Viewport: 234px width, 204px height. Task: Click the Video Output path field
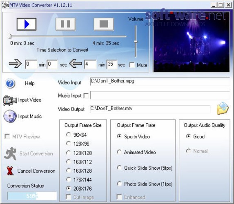point(150,109)
